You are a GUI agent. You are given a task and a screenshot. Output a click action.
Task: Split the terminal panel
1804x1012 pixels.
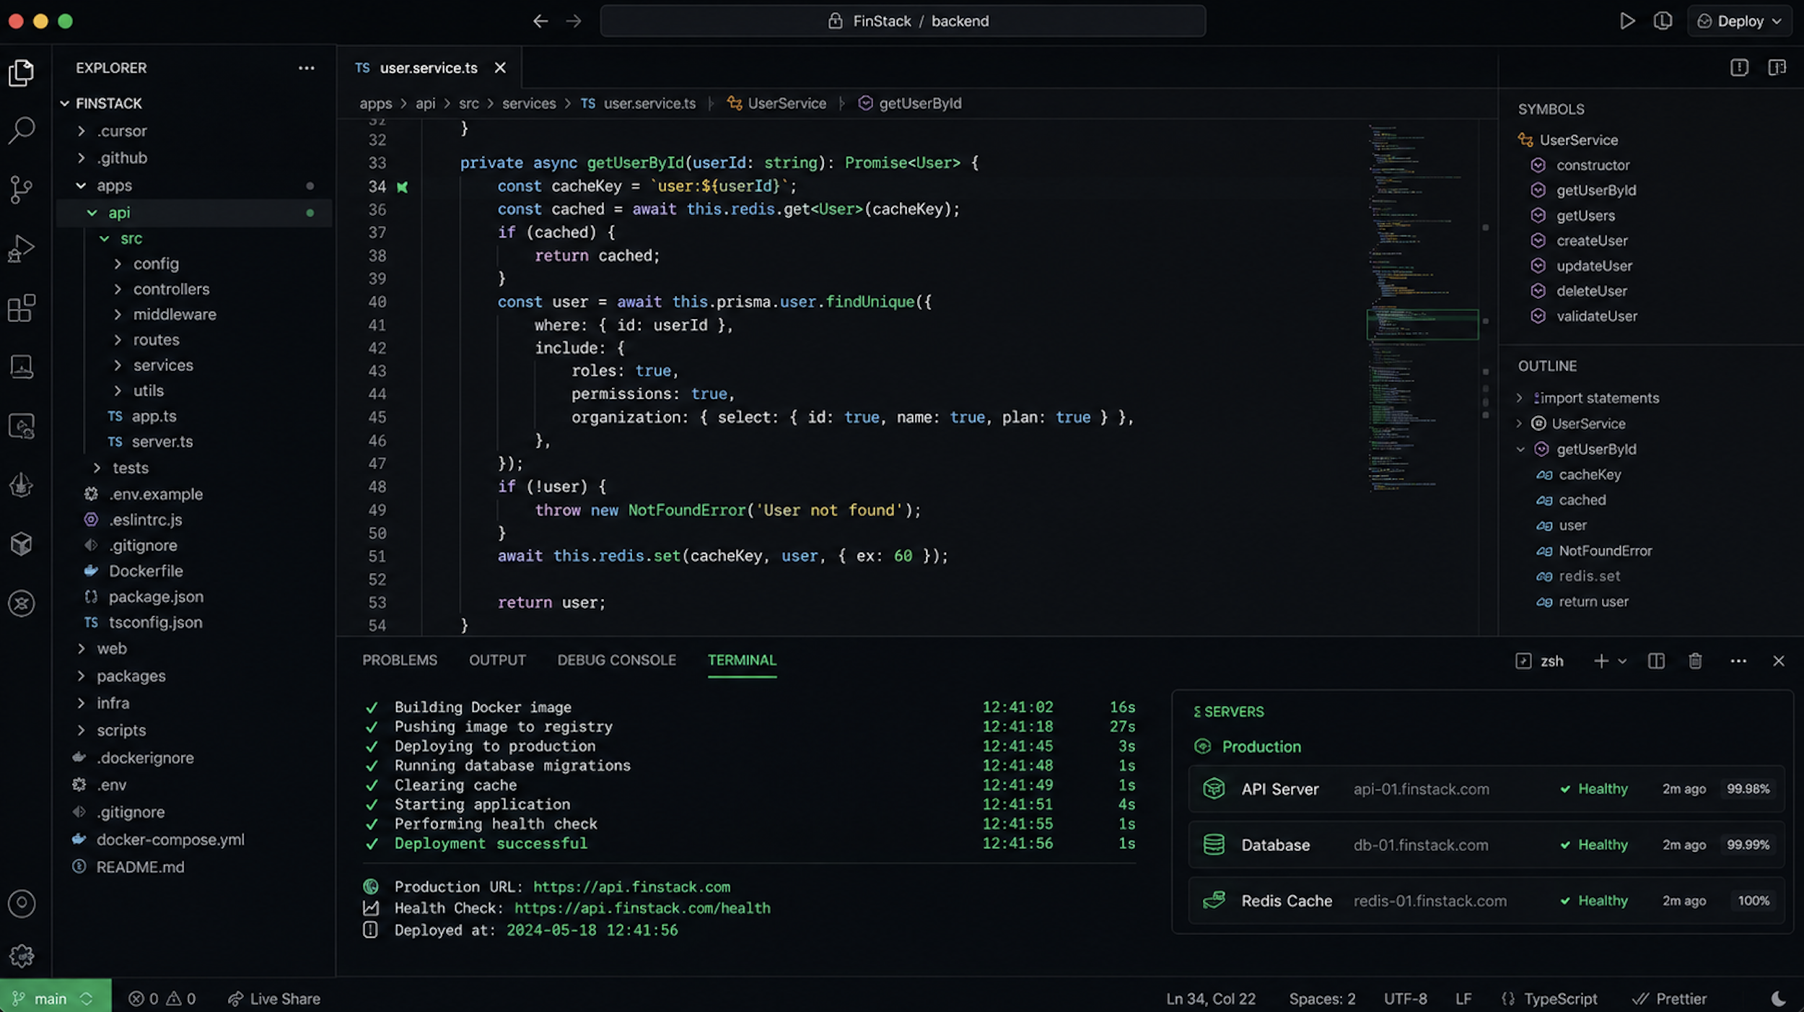click(1656, 660)
